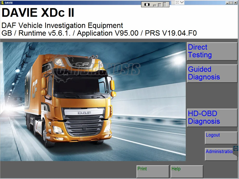Minimize the DAVIE window

click(x=227, y=3)
